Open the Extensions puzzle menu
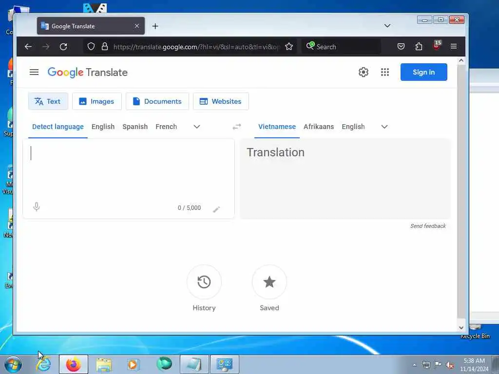The width and height of the screenshot is (499, 374). [419, 47]
